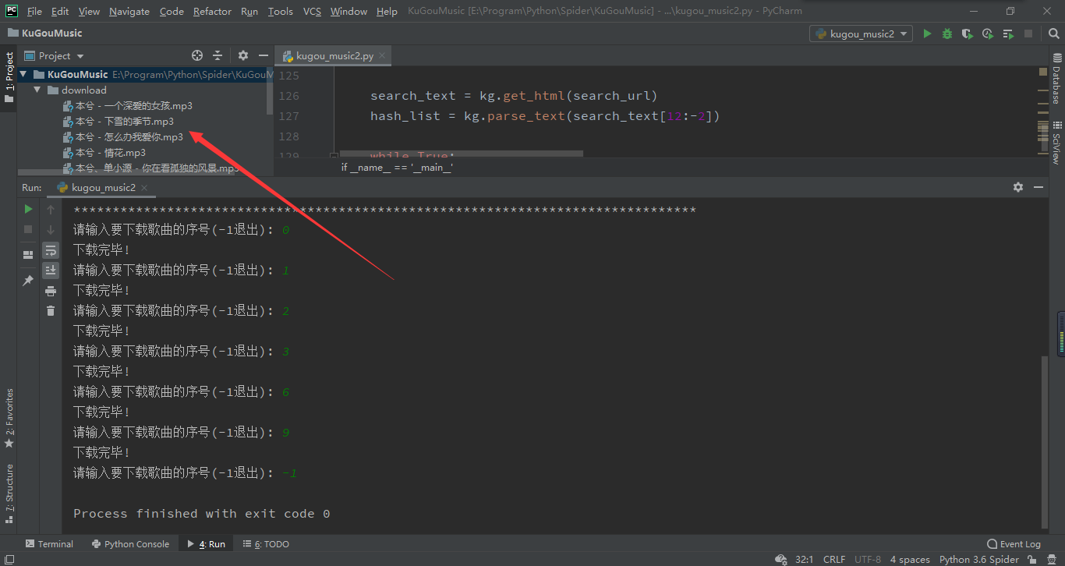The width and height of the screenshot is (1065, 566).
Task: Hide the Project panel
Action: point(264,55)
